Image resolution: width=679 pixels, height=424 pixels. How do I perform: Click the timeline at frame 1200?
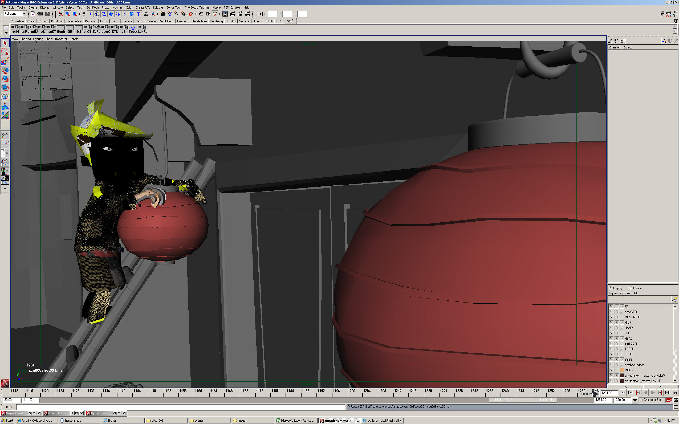pyautogui.click(x=351, y=393)
